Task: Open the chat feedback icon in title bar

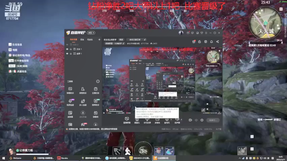Action: [x=192, y=33]
